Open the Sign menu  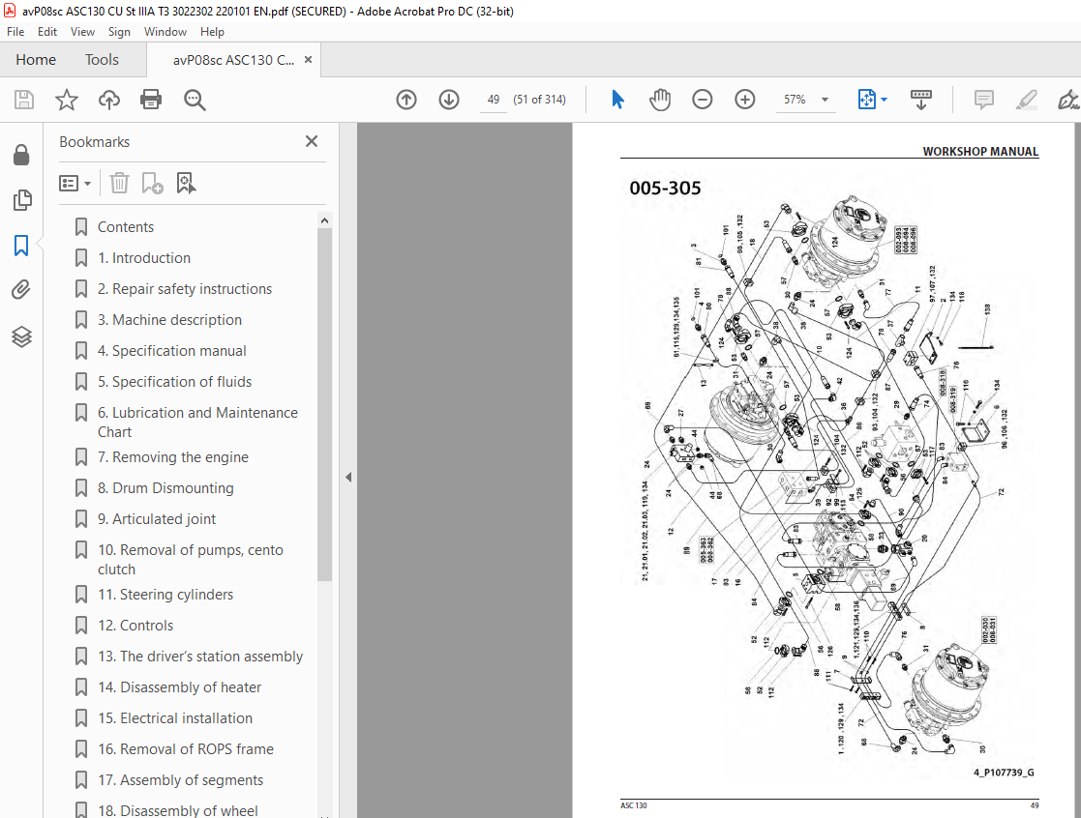coord(119,32)
